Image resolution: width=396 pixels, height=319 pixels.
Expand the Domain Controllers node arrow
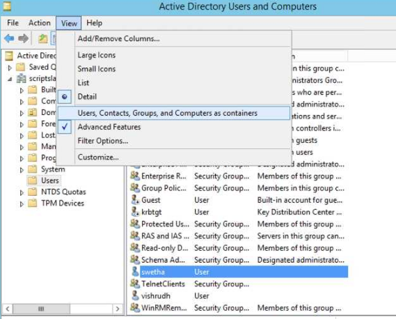22,113
